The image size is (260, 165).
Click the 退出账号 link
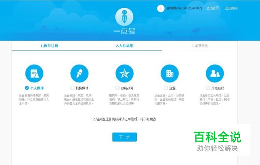tap(213, 8)
